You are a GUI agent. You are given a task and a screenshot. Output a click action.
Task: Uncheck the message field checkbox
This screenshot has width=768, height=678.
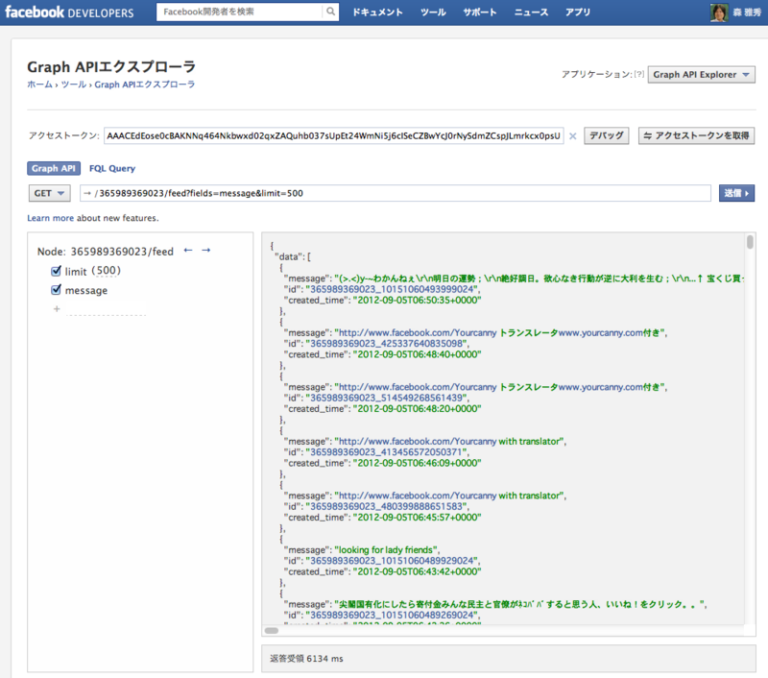[x=56, y=290]
